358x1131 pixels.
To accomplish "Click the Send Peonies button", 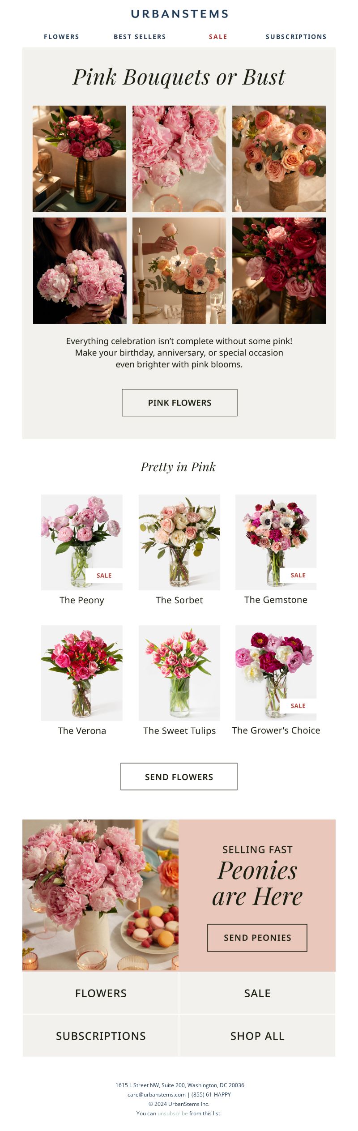I will pos(257,938).
